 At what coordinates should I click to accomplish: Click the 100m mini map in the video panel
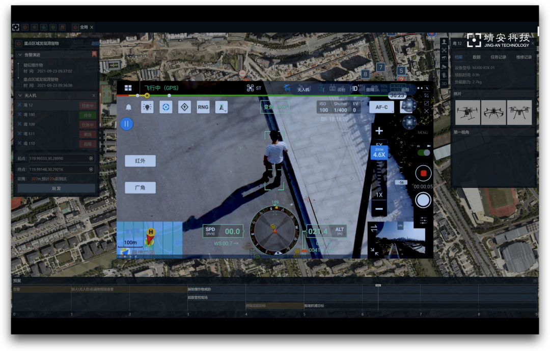pos(149,240)
